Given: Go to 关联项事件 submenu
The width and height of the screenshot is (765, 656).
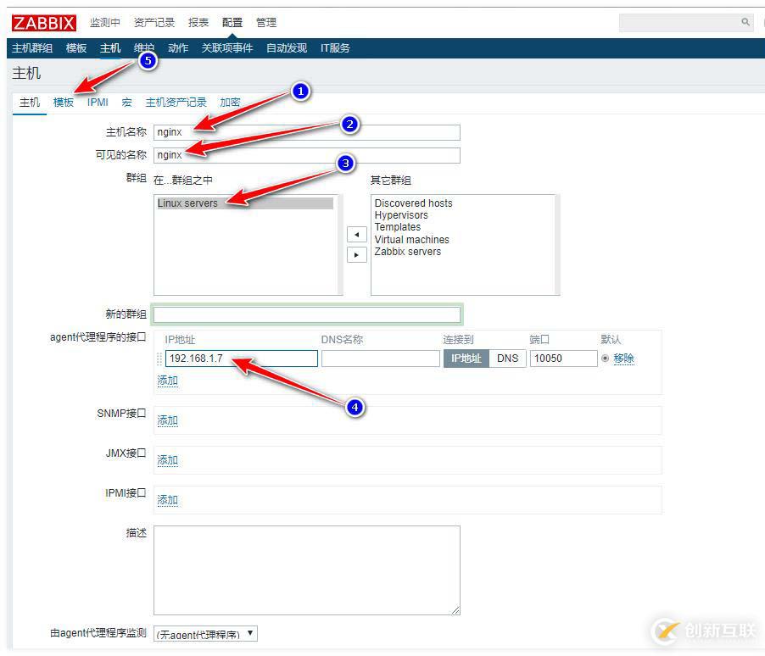Looking at the screenshot, I should point(227,47).
